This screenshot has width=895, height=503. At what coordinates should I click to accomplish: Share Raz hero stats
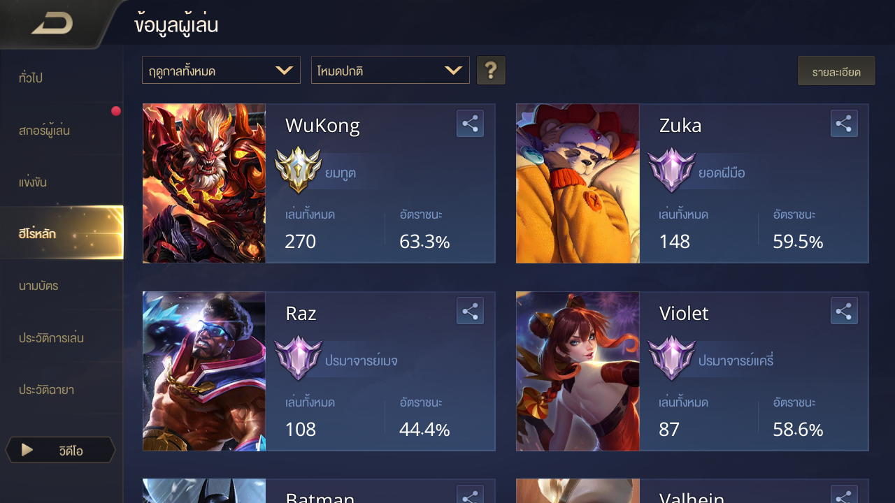pyautogui.click(x=470, y=311)
